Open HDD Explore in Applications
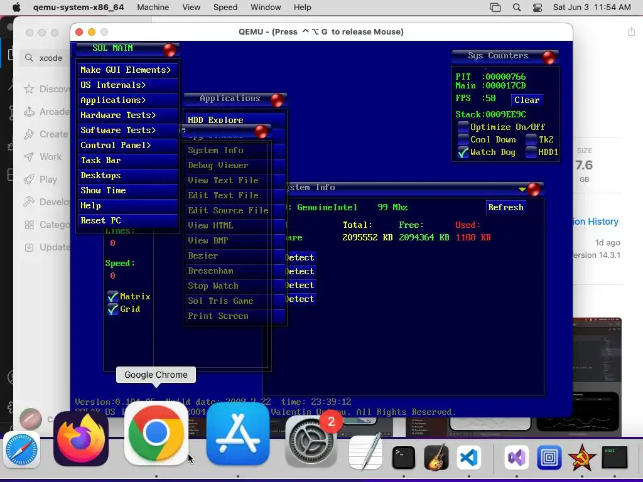 tap(235, 120)
